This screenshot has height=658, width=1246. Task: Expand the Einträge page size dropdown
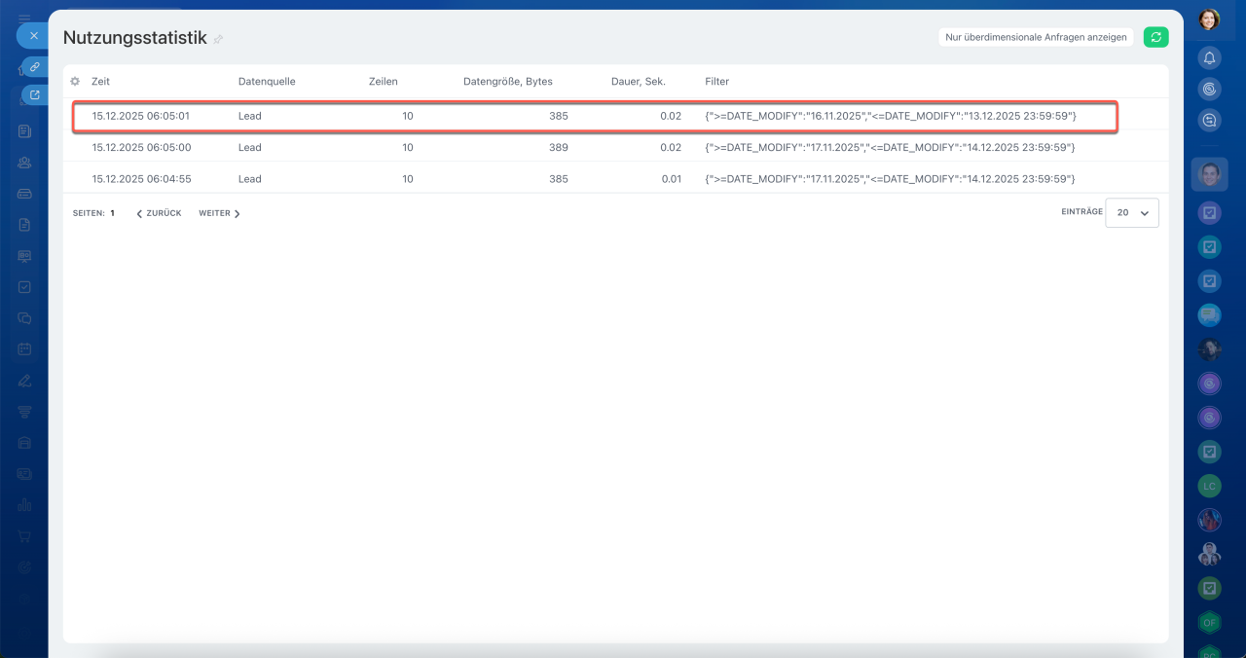pos(1132,212)
